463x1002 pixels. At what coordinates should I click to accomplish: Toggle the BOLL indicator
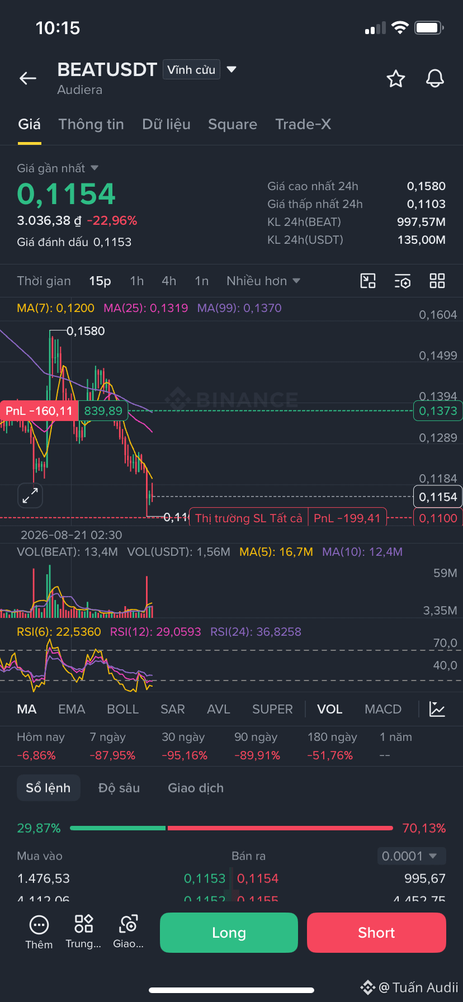tap(122, 709)
